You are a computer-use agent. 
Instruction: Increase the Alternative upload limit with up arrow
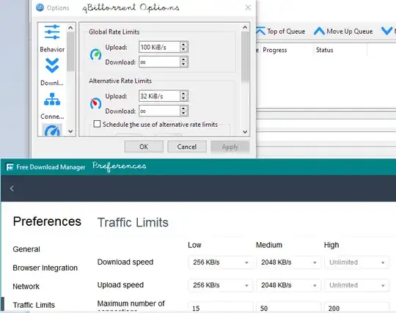[183, 93]
